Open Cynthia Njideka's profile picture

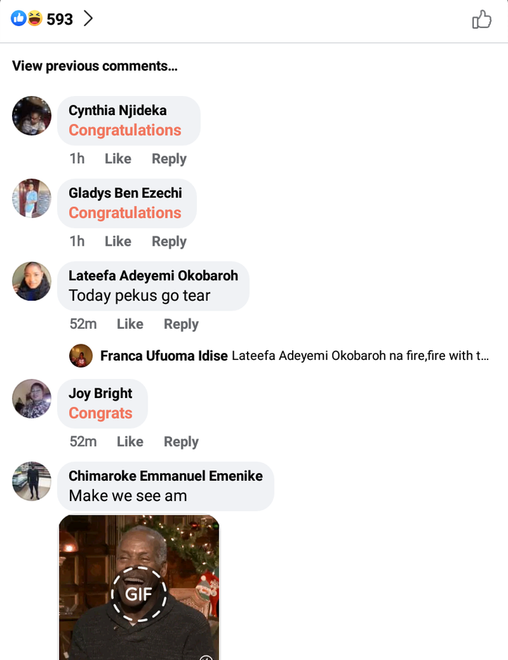click(x=32, y=116)
